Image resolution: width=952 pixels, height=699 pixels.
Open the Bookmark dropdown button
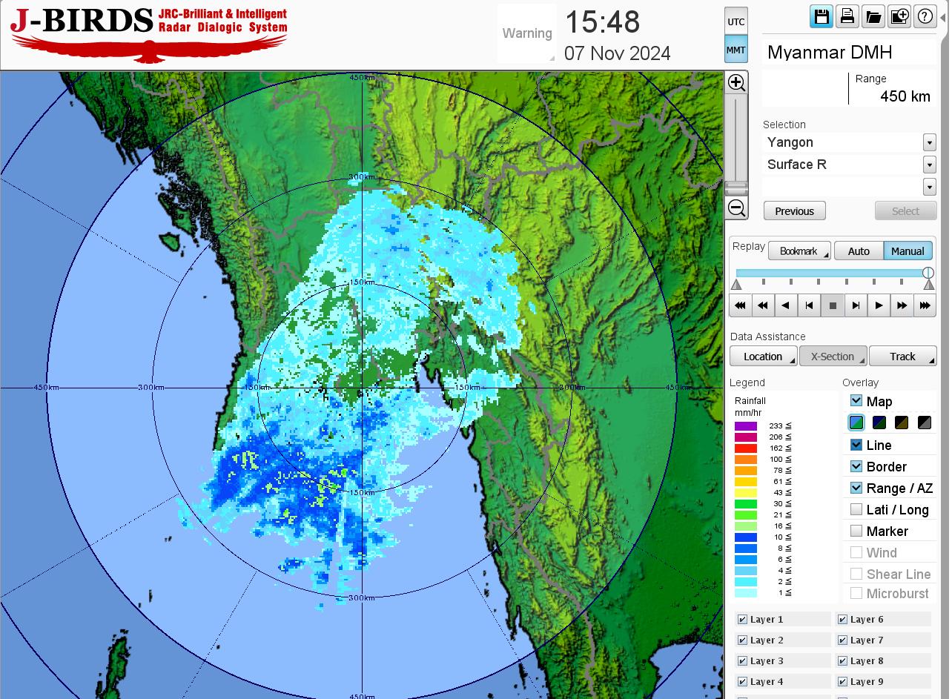[x=799, y=251]
